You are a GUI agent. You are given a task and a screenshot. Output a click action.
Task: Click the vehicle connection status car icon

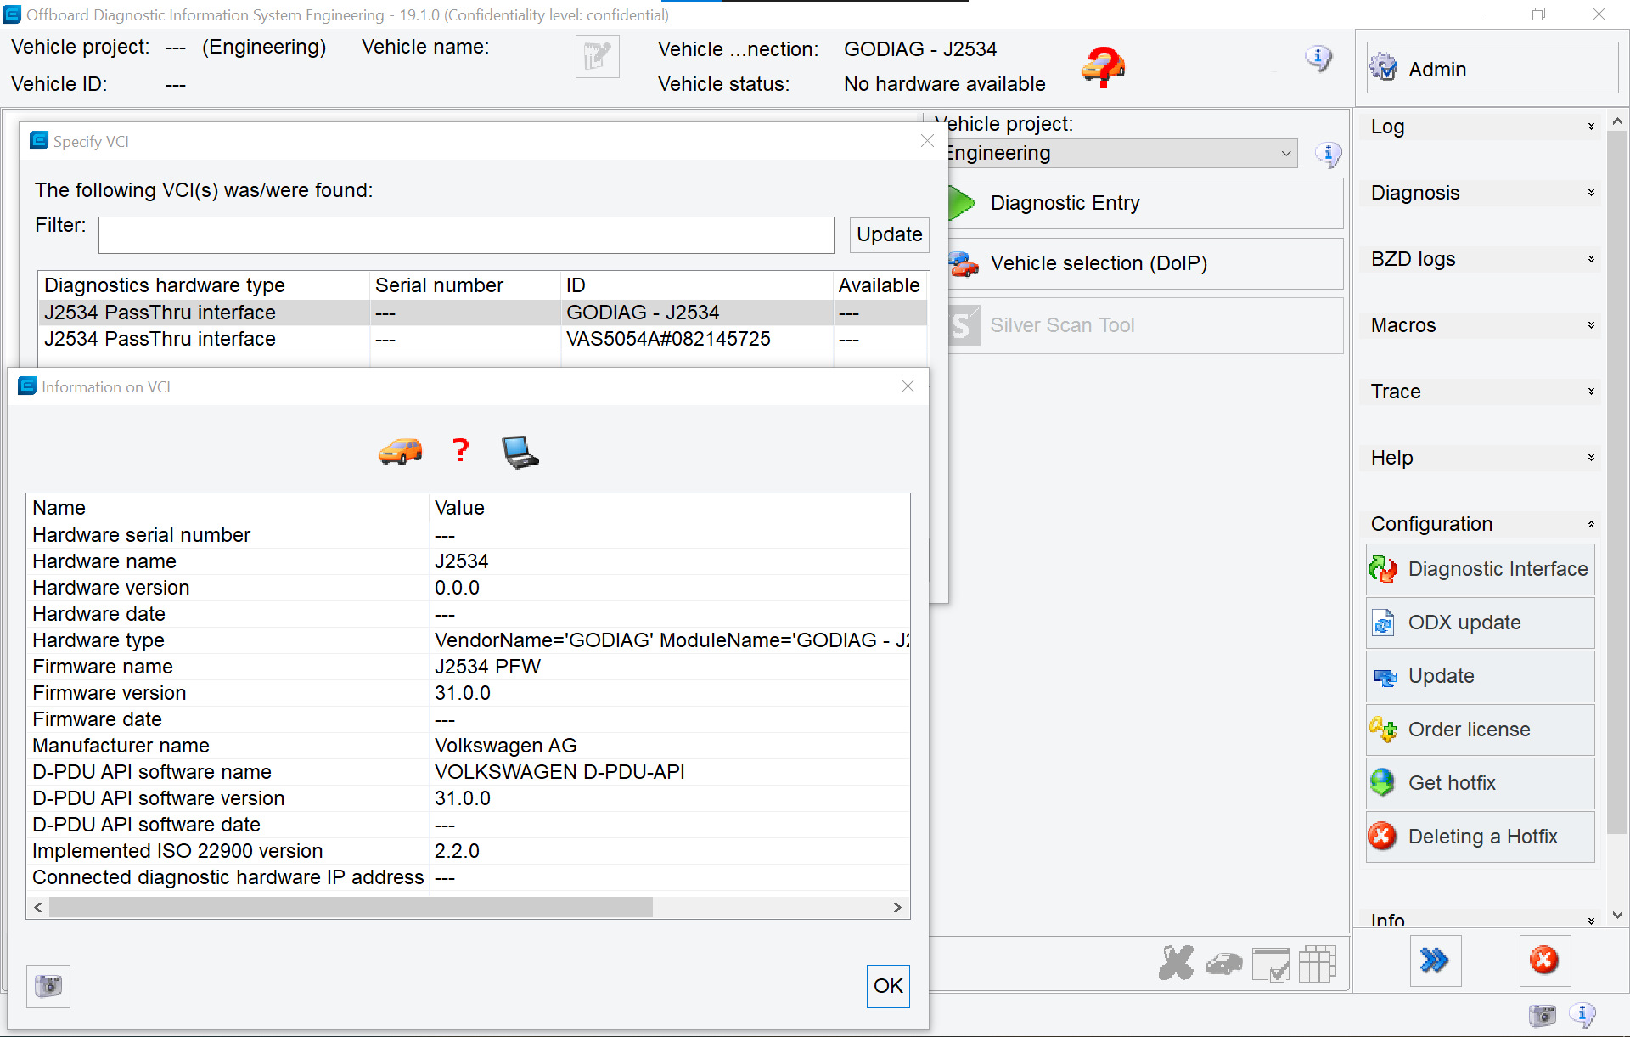1104,66
